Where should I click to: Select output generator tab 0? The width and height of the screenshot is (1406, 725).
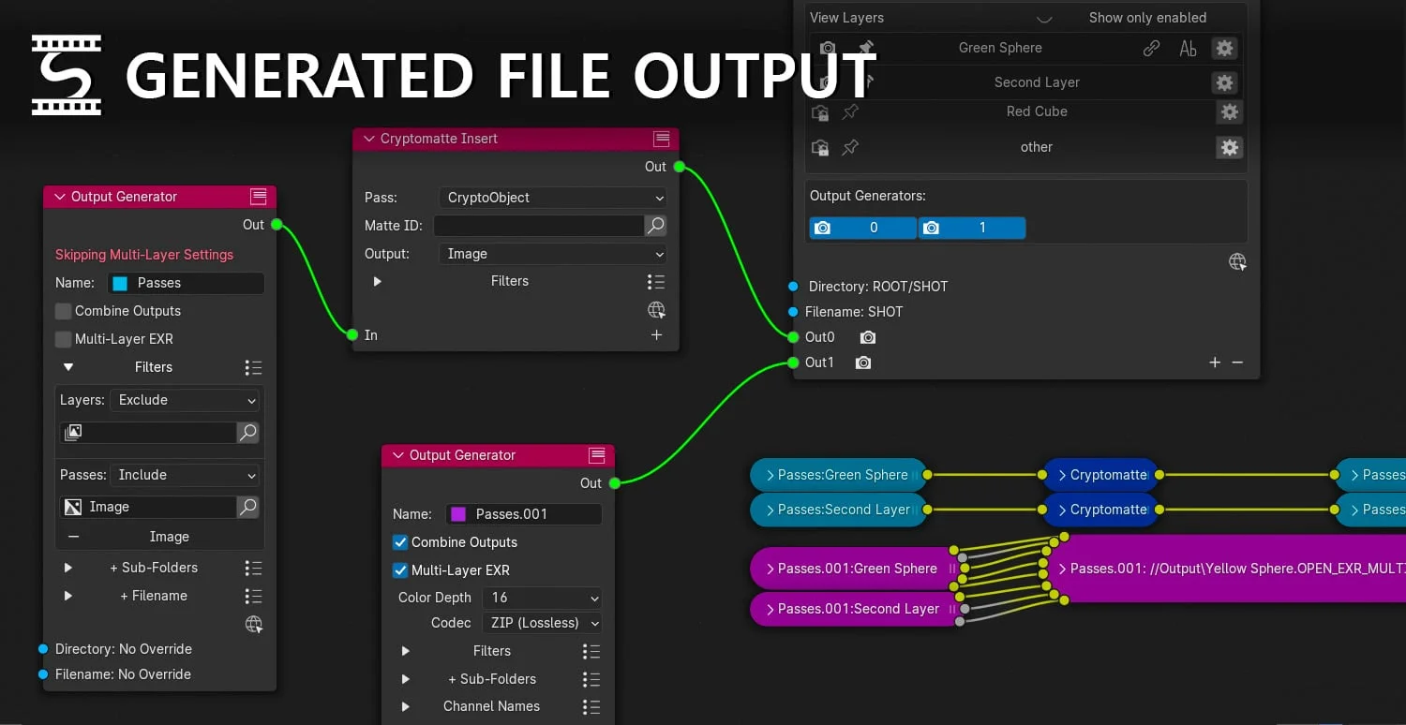click(862, 227)
